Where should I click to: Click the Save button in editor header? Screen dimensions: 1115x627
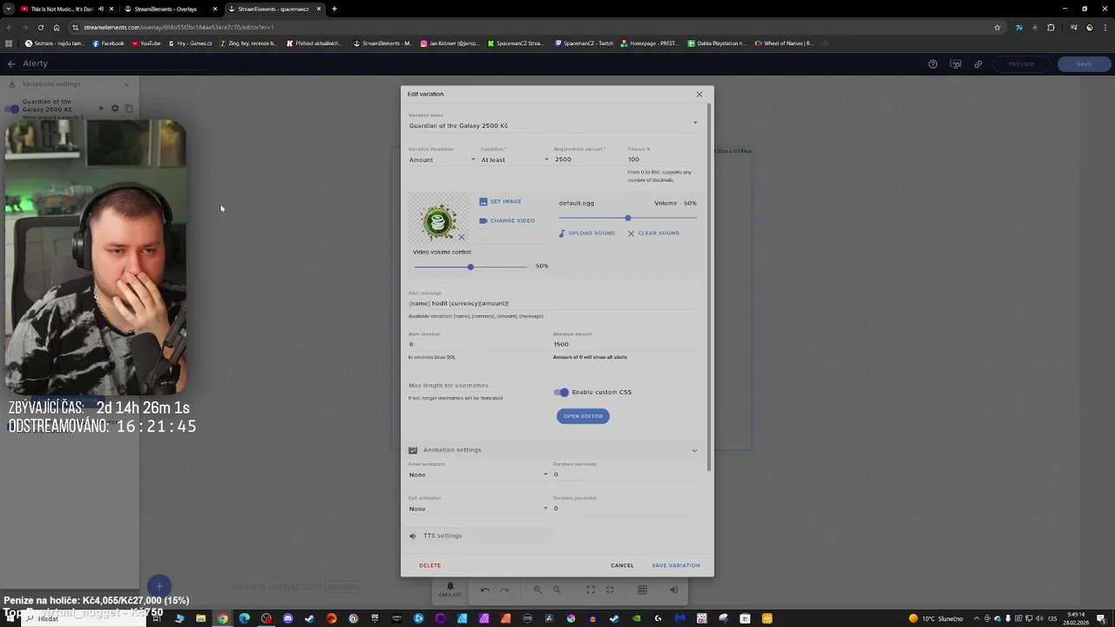(x=1084, y=64)
